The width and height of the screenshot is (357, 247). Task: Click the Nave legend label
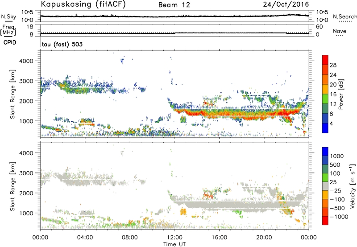click(x=340, y=31)
